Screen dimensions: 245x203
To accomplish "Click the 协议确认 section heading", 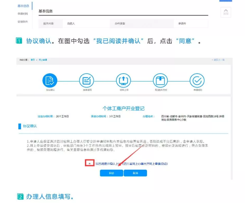I will click(x=30, y=126).
